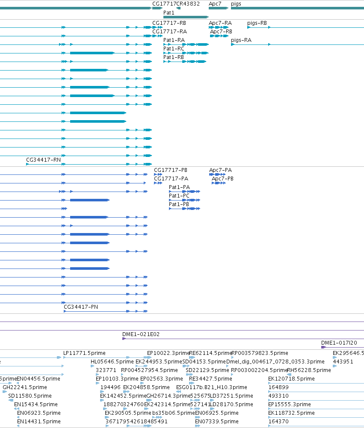
Task: Click the EN15434.5prime EST label
Action: 36,404
